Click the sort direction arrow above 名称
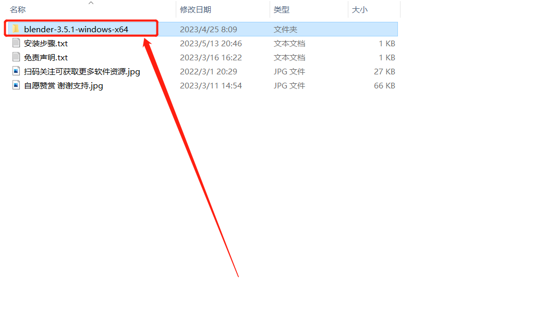The height and width of the screenshot is (336, 558). click(91, 3)
